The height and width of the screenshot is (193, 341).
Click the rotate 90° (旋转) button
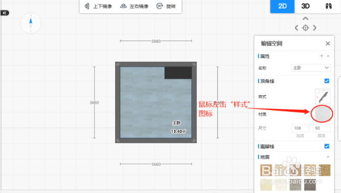pyautogui.click(x=166, y=6)
